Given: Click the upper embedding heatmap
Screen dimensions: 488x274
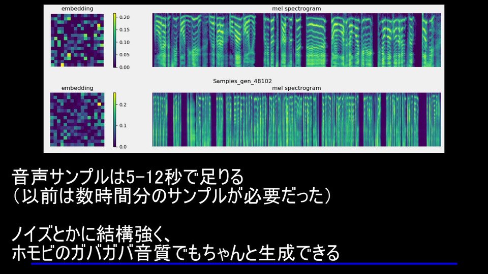Looking at the screenshot, I should pos(77,40).
